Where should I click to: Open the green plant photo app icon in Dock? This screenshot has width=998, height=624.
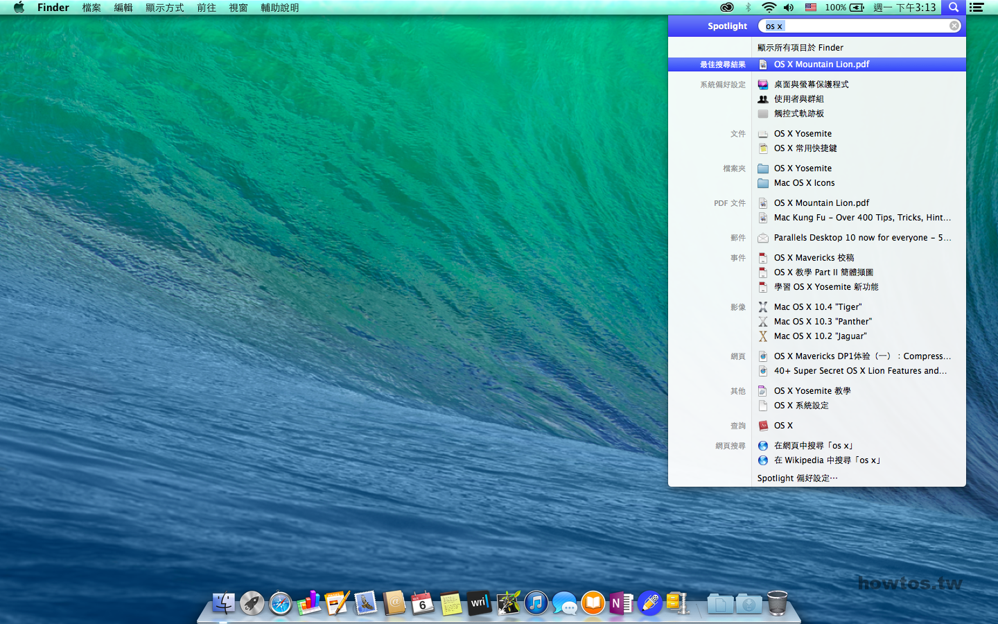508,603
